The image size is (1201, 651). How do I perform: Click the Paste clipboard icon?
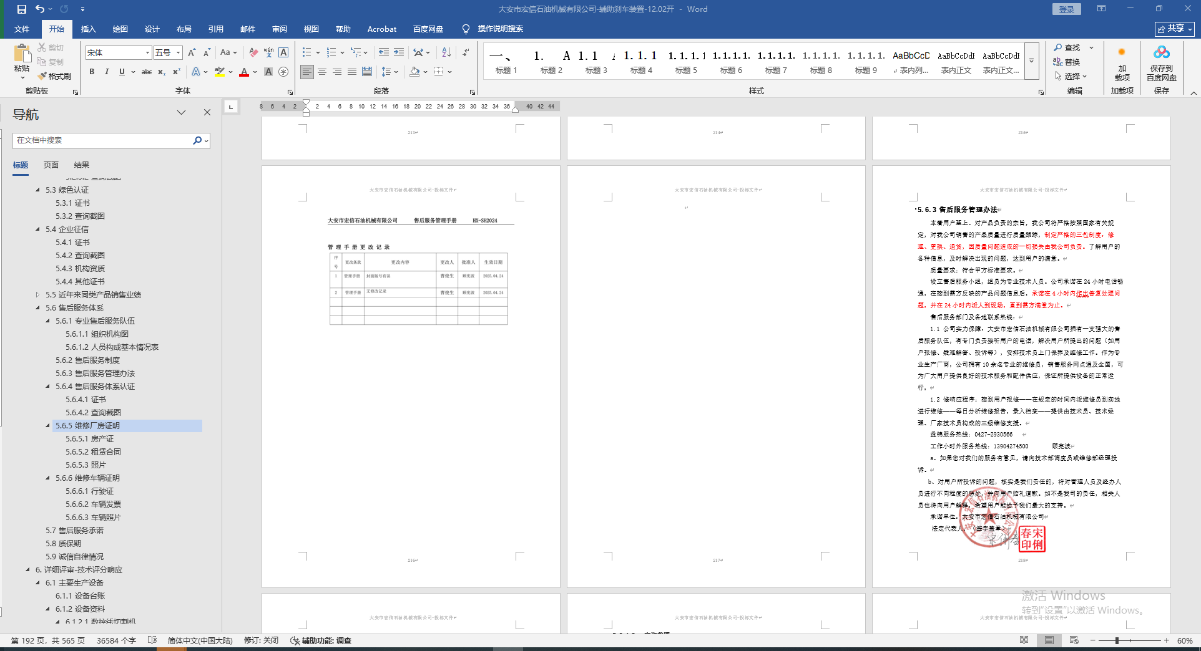pos(22,54)
